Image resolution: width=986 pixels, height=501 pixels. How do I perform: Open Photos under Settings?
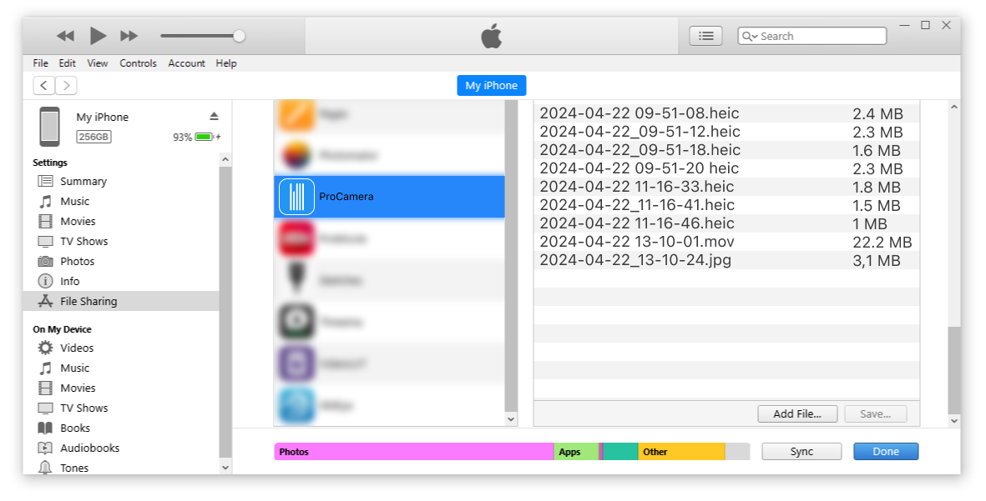click(77, 261)
